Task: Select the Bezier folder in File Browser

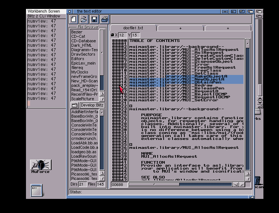Action: [x=77, y=32]
